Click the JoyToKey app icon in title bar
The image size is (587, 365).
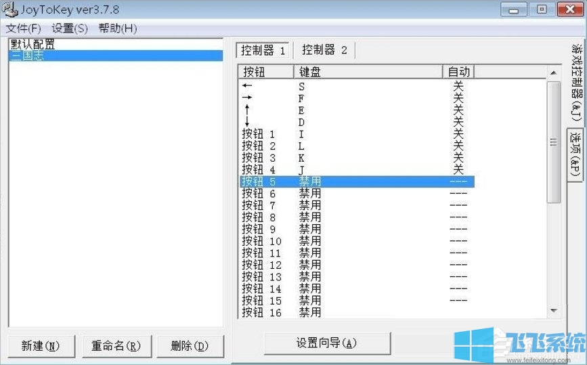tap(9, 9)
